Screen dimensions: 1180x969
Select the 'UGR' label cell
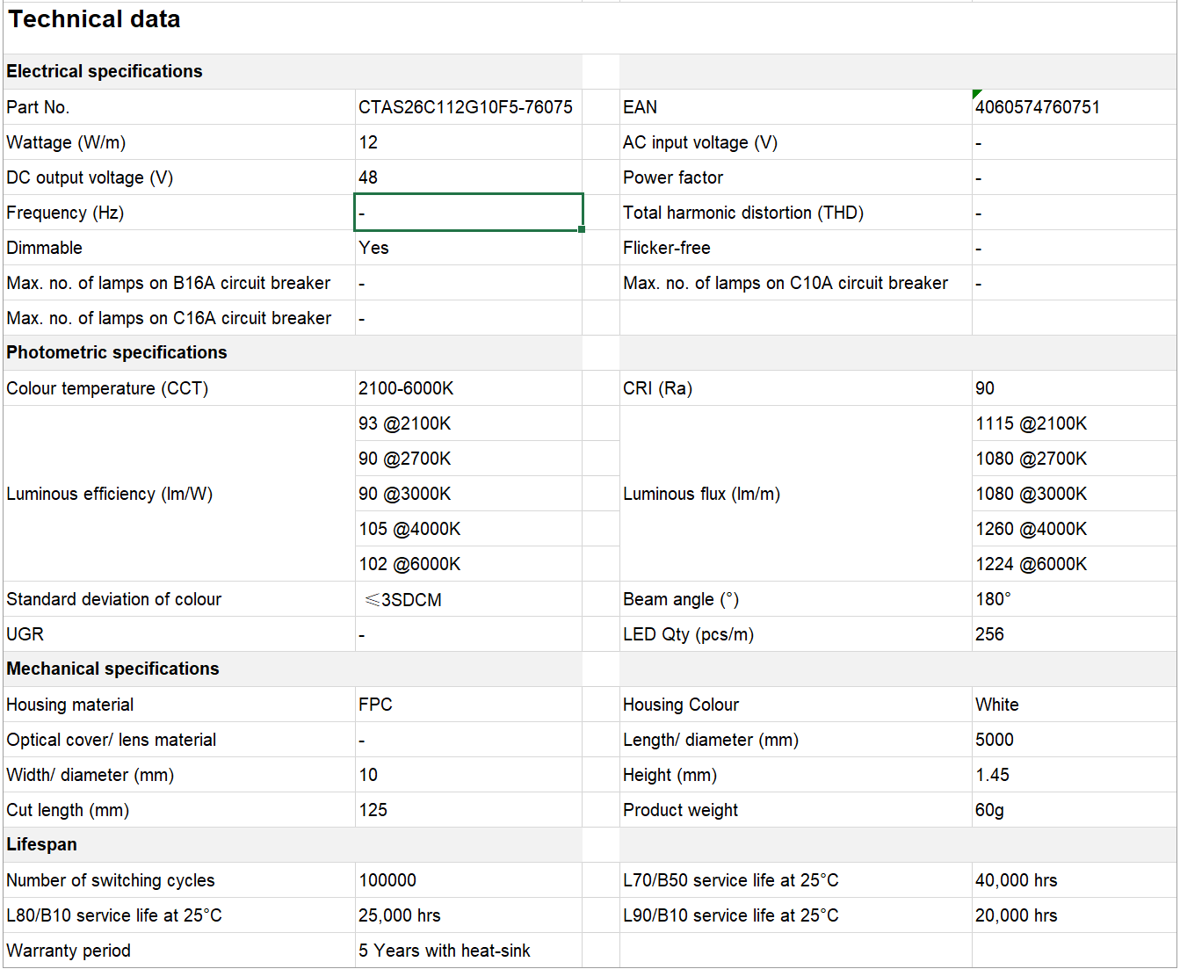(x=179, y=634)
